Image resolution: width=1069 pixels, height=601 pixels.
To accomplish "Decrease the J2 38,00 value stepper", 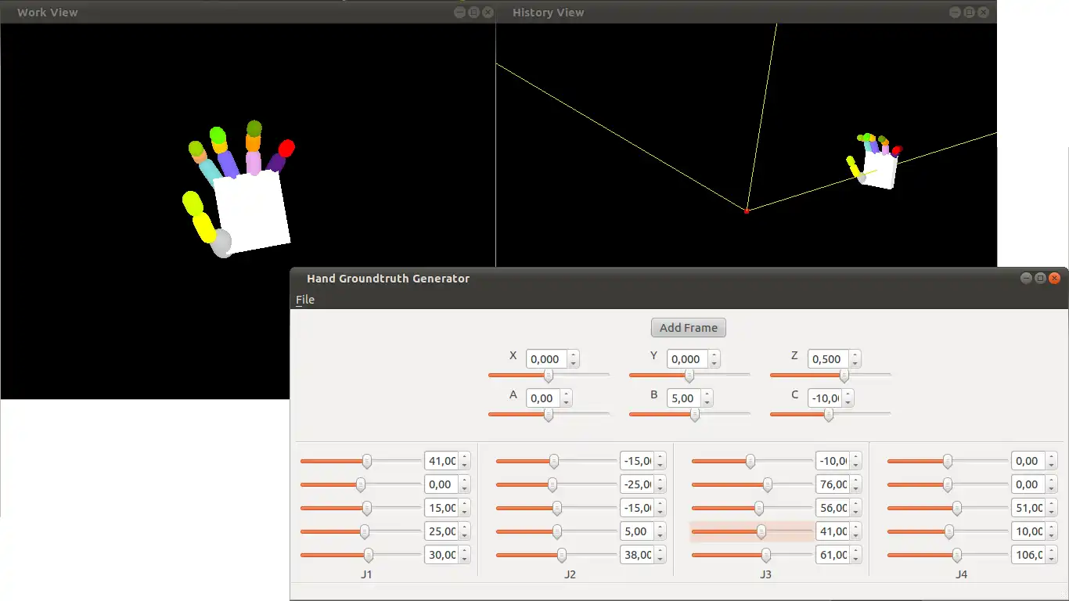I will [660, 560].
